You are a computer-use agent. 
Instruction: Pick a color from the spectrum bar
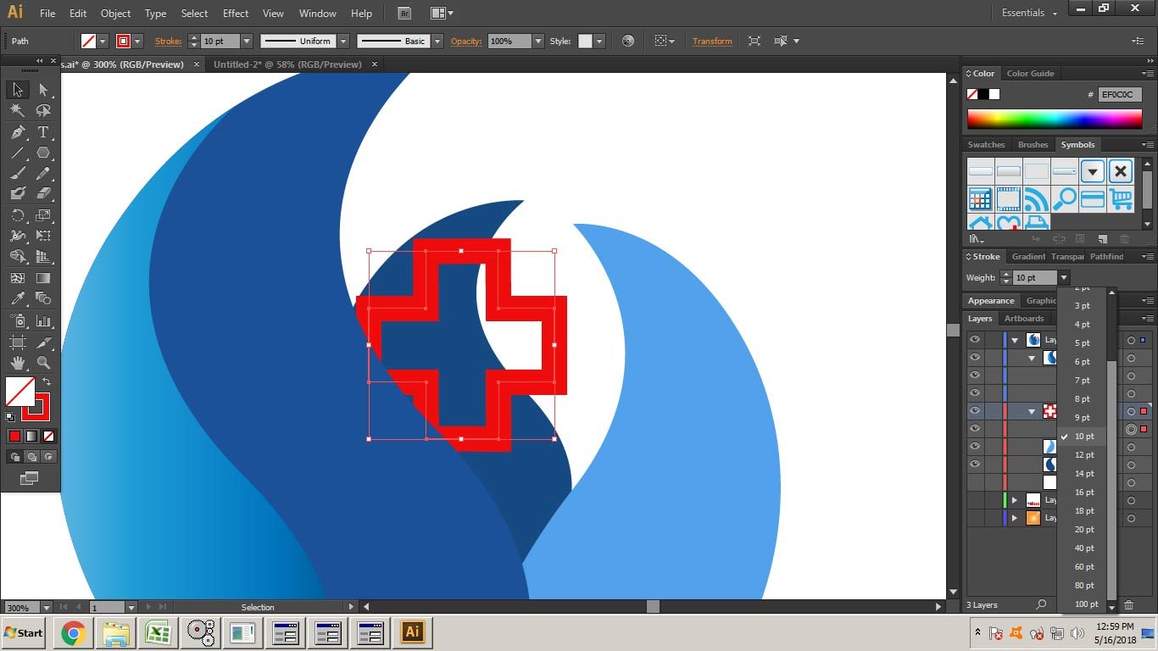(x=1055, y=119)
